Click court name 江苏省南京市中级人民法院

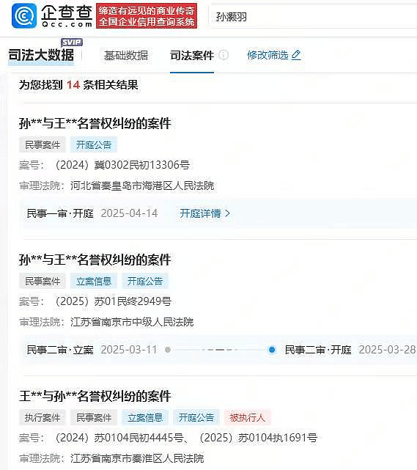click(x=132, y=322)
